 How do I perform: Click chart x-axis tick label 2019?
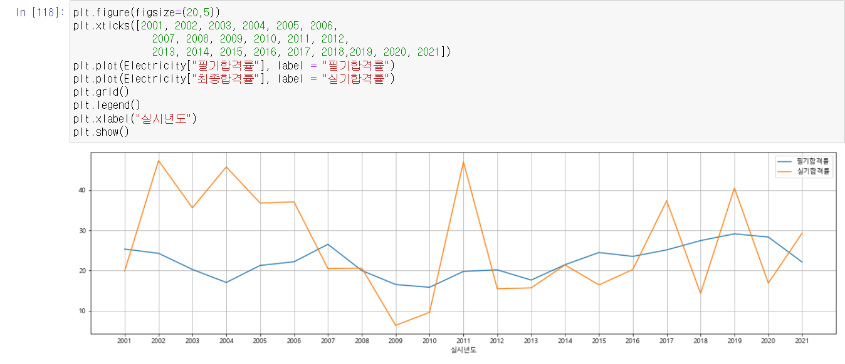734,341
